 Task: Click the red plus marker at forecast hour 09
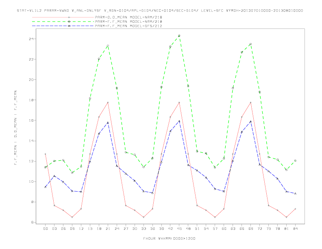point(72,217)
